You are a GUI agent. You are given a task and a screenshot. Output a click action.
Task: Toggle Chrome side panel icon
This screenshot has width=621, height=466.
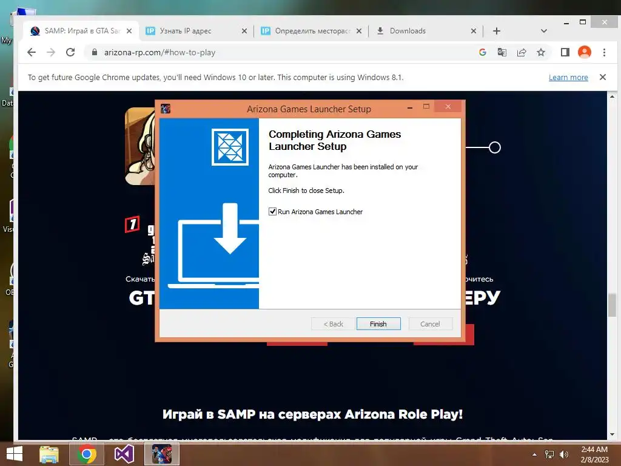[565, 52]
